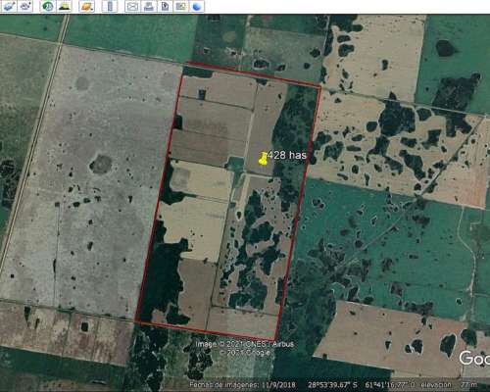Click the View in Google Maps icon
This screenshot has width=490, height=392.
(x=181, y=6)
